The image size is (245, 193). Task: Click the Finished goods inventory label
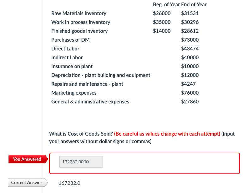79,31
